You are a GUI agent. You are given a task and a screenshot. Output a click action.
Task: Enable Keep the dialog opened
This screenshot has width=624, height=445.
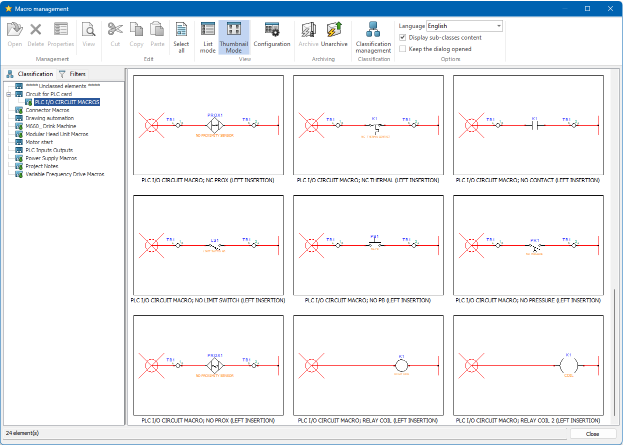[x=402, y=49]
